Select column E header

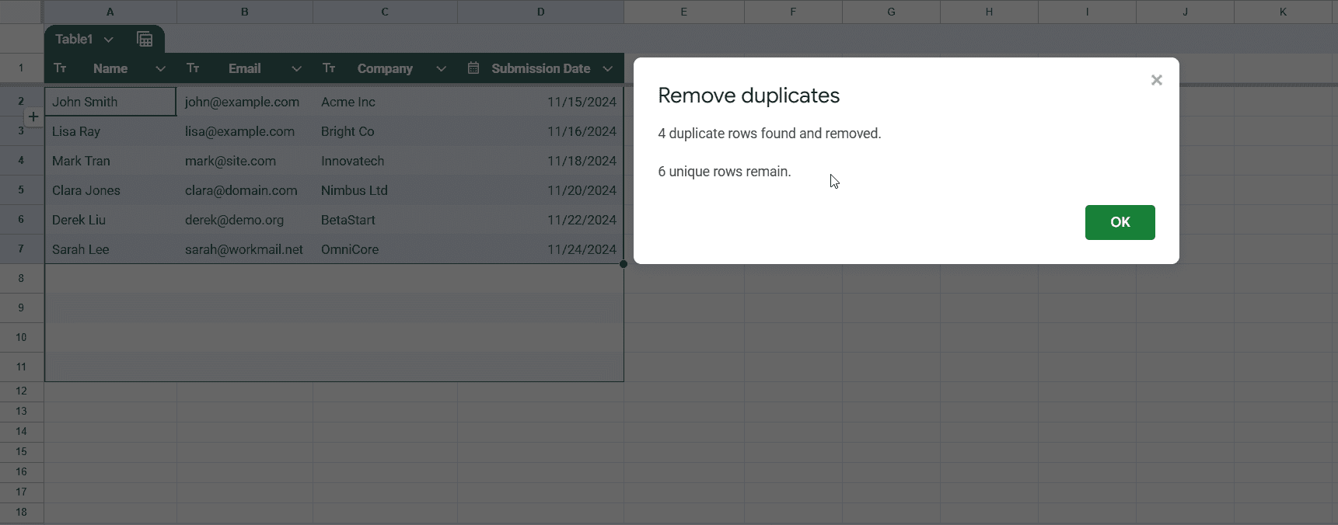684,12
